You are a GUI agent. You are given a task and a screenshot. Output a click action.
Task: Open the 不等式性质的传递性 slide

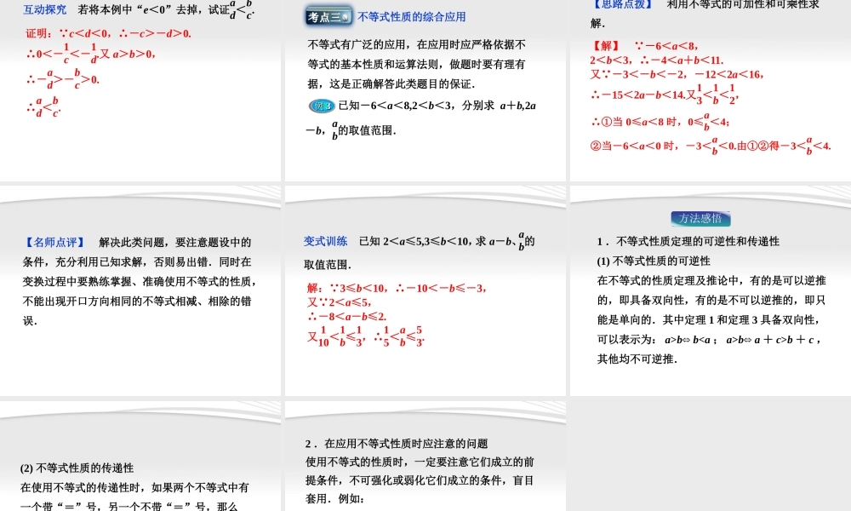coord(140,456)
